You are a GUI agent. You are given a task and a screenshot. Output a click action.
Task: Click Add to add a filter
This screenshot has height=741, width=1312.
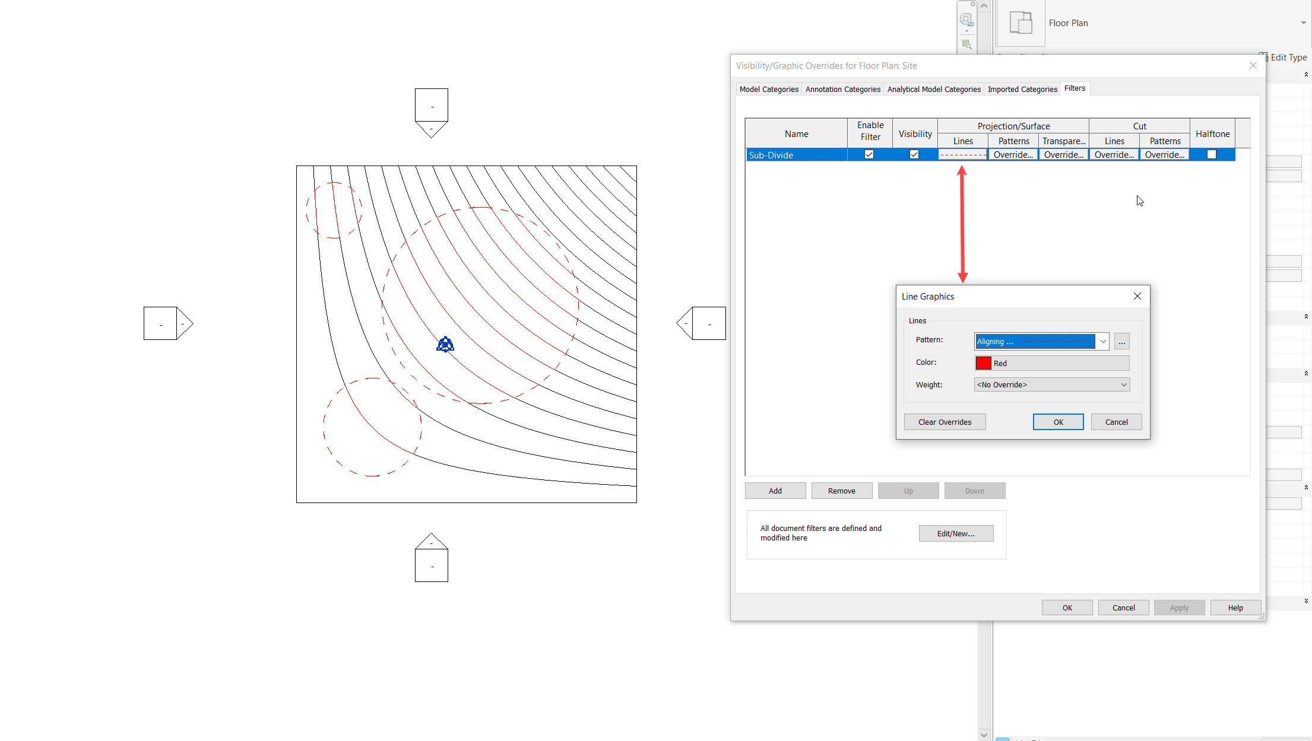click(x=775, y=491)
